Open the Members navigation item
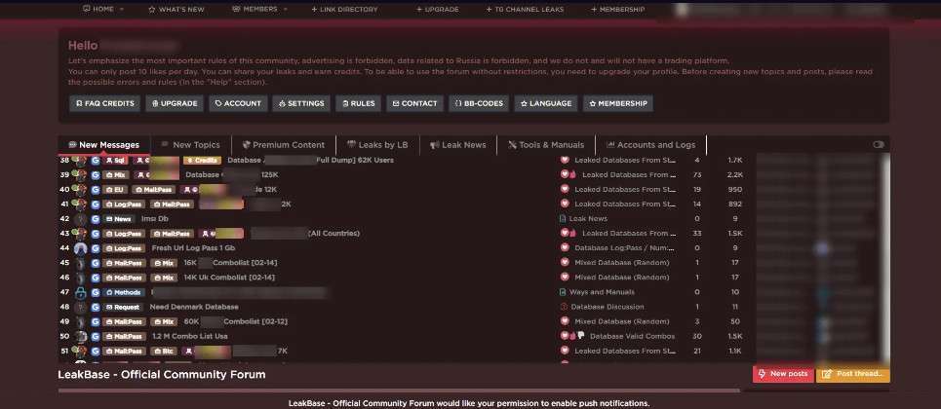Screen dimensions: 941x409 tap(255, 9)
